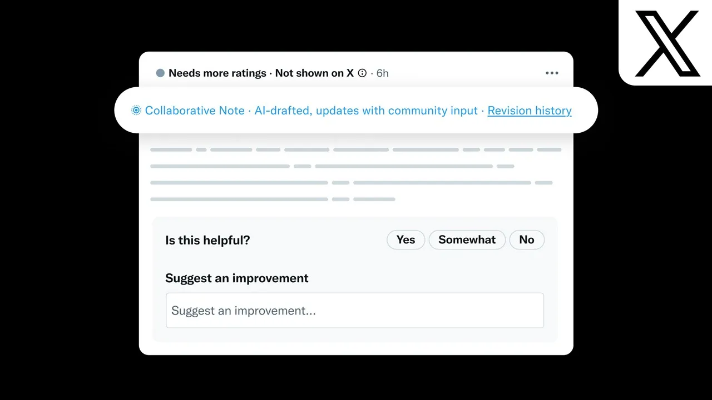The image size is (712, 400).
Task: Click the Collaborative Note label
Action: click(x=195, y=111)
